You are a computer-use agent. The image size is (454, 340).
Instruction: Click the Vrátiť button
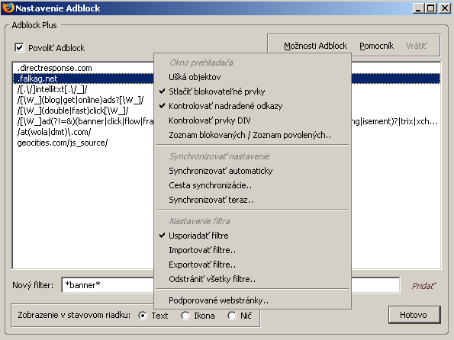click(417, 46)
